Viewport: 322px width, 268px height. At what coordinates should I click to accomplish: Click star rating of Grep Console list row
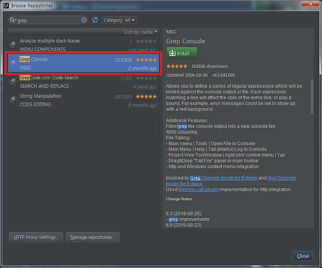tap(146, 60)
